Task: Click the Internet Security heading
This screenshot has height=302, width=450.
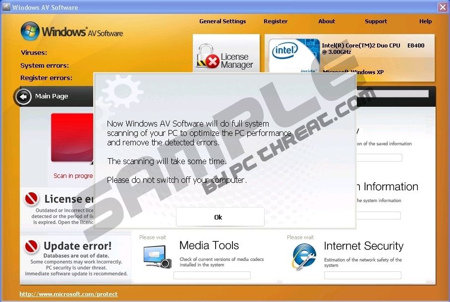Action: tap(364, 246)
